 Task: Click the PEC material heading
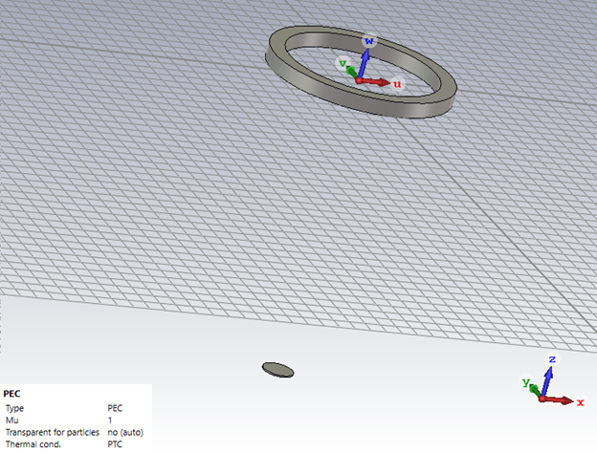11,394
